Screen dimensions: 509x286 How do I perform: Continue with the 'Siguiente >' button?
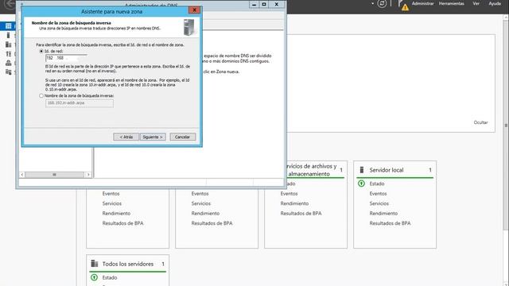[153, 137]
